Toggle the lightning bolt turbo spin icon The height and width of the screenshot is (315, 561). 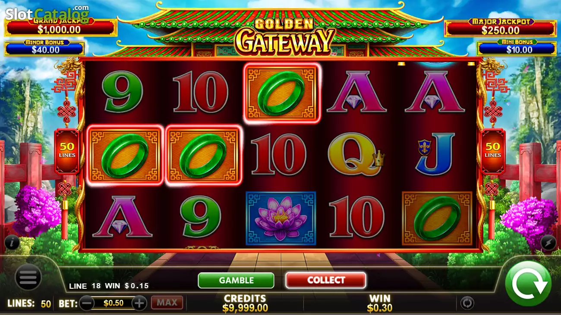tap(548, 243)
